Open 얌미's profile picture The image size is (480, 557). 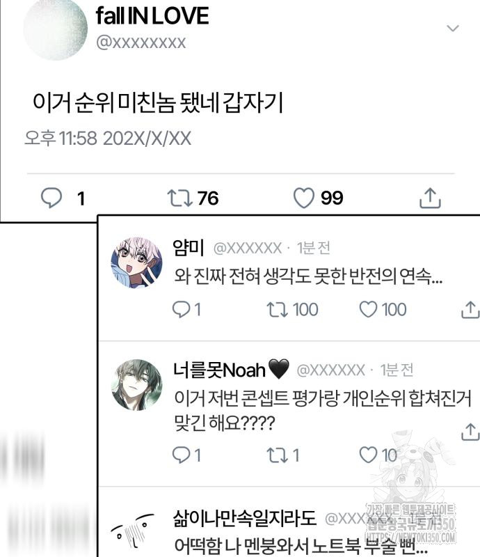pos(136,262)
